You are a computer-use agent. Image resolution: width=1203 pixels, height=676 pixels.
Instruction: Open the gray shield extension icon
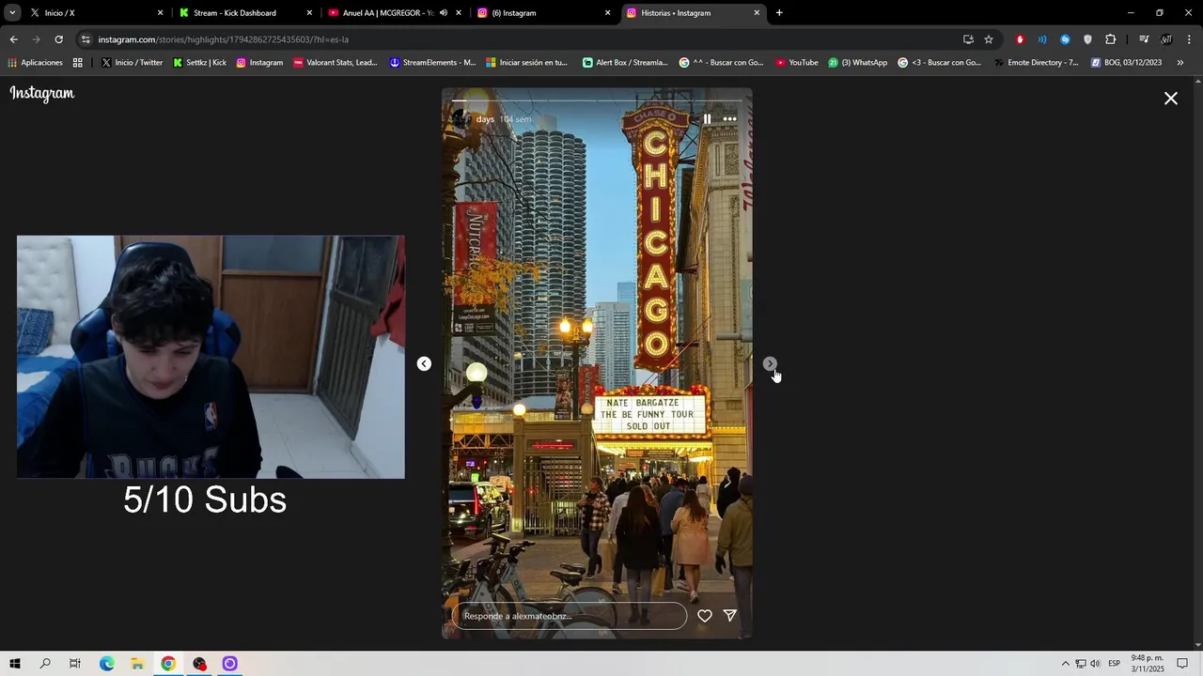[x=1087, y=39]
